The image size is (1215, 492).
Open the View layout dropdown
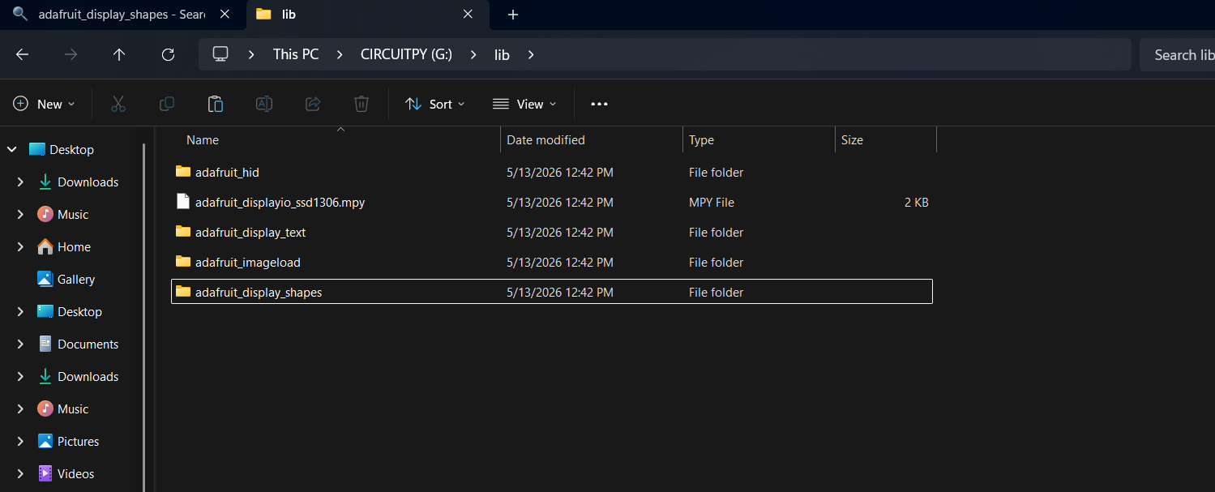(x=524, y=104)
